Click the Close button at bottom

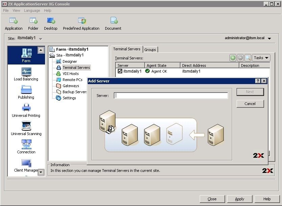pos(212,199)
